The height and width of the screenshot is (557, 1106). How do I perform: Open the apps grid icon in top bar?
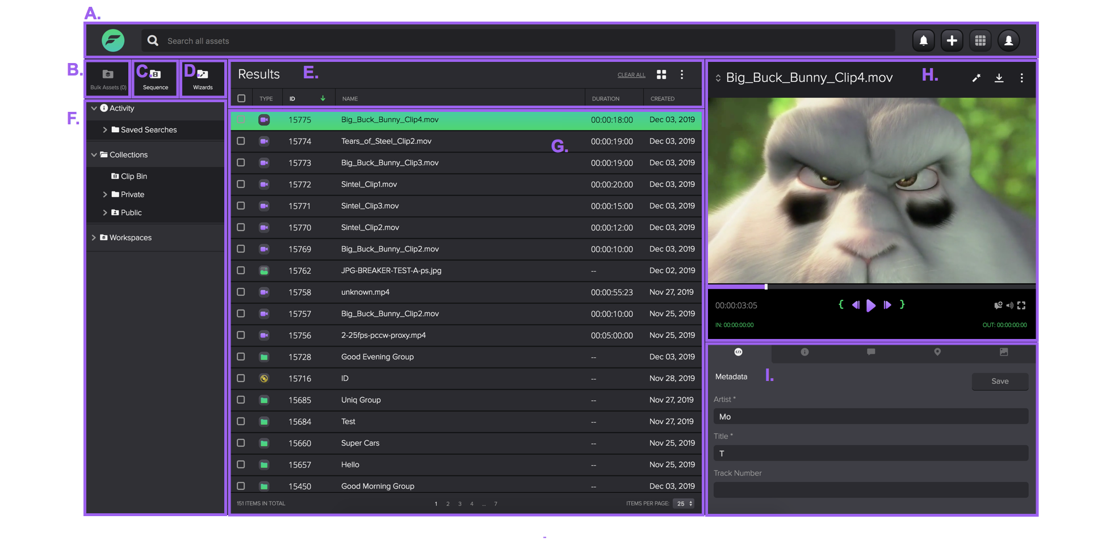click(981, 40)
